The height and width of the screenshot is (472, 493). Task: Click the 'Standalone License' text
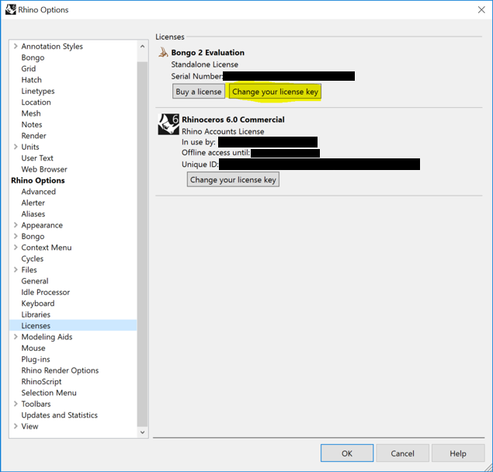(205, 64)
